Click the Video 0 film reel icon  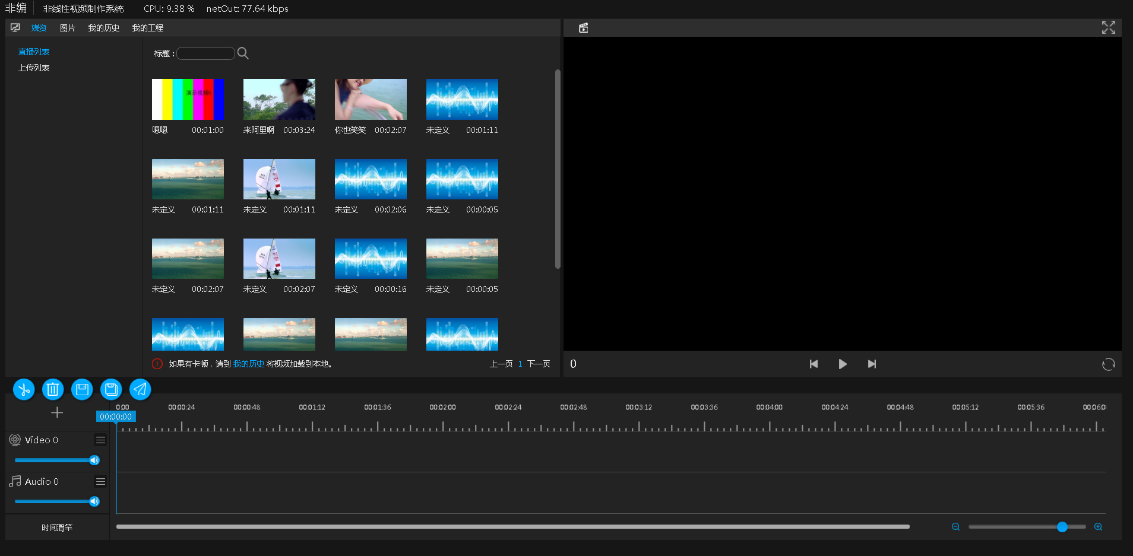15,440
